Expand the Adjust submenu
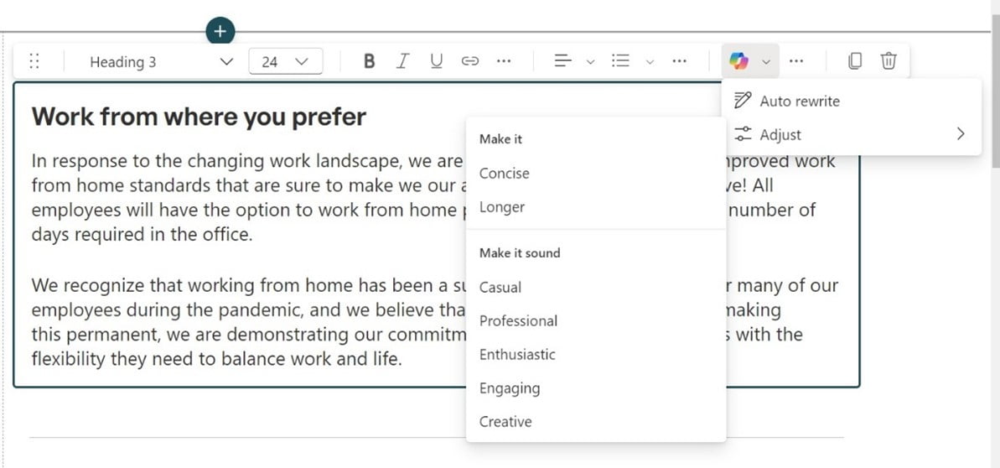The image size is (1000, 468). click(x=960, y=134)
